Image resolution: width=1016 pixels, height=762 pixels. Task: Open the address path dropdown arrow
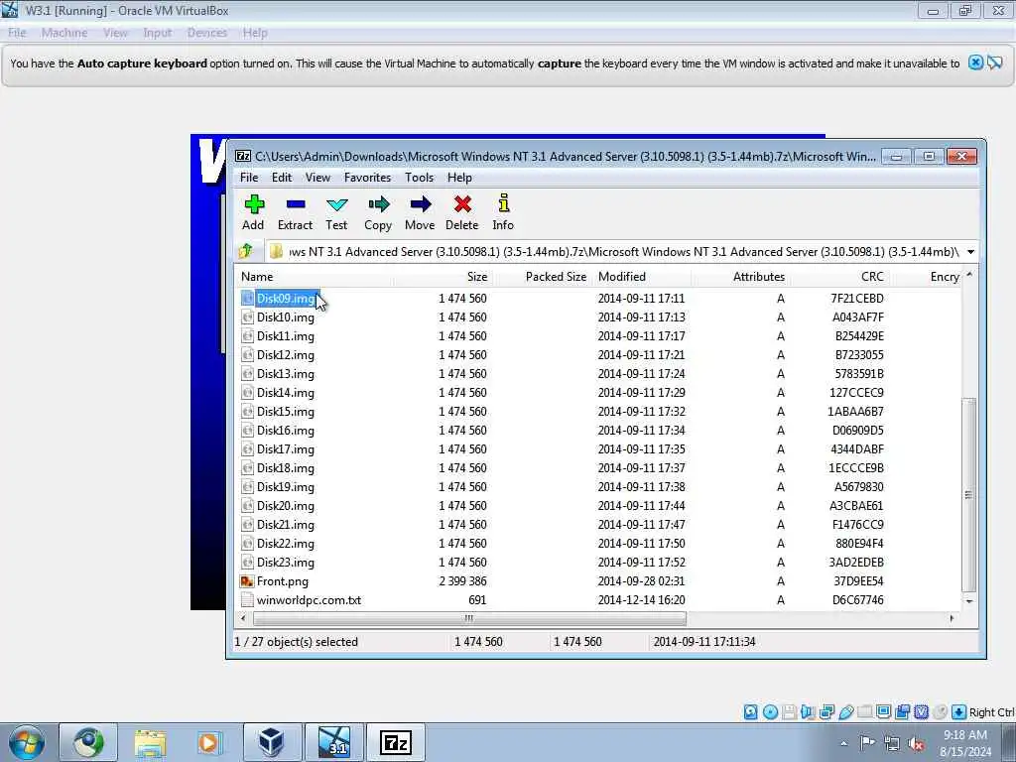point(970,251)
